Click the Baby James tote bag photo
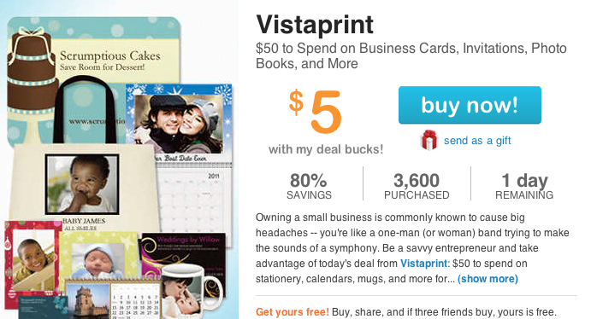 [x=82, y=184]
